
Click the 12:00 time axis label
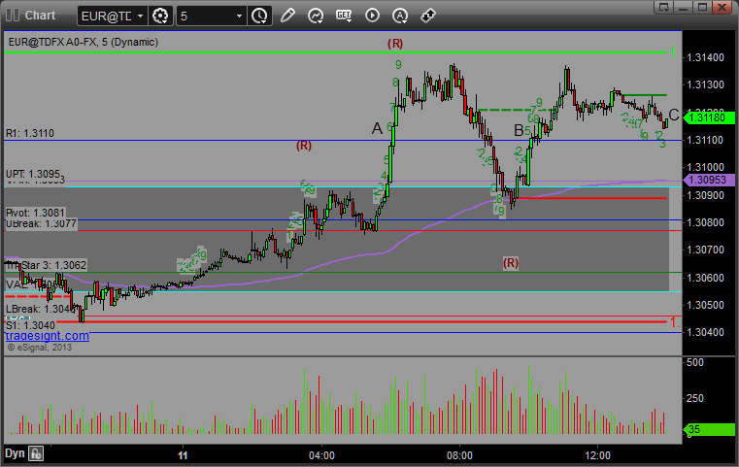click(597, 455)
